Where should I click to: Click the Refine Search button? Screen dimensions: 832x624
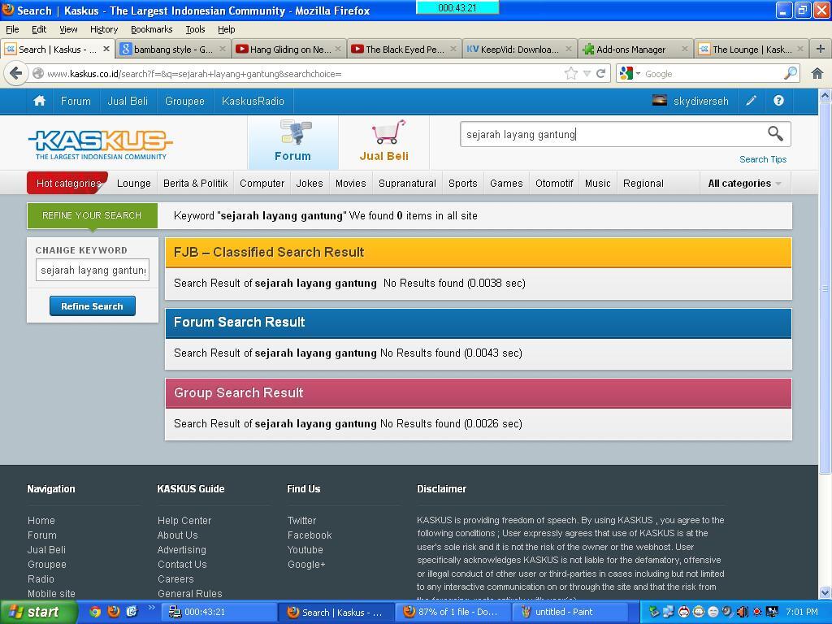tap(93, 306)
